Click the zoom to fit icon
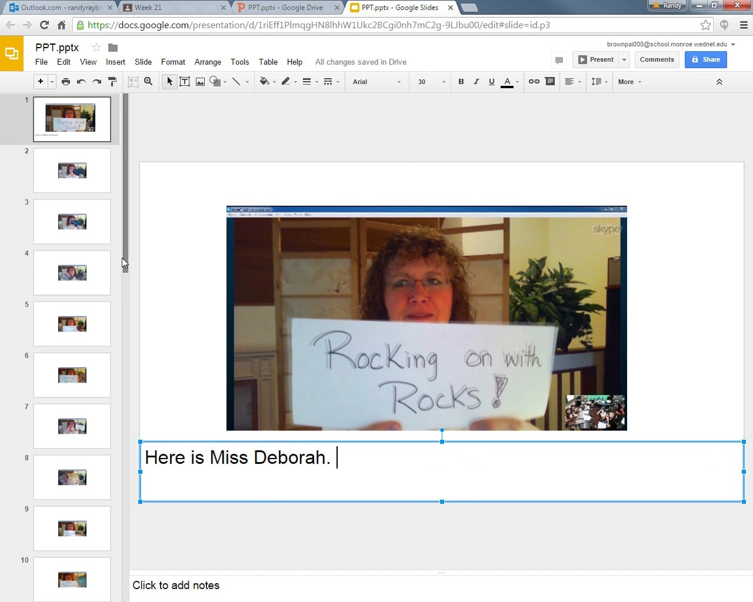 [x=133, y=82]
